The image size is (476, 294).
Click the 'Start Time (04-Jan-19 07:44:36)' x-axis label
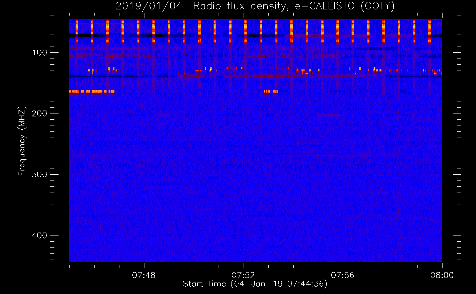pos(255,284)
